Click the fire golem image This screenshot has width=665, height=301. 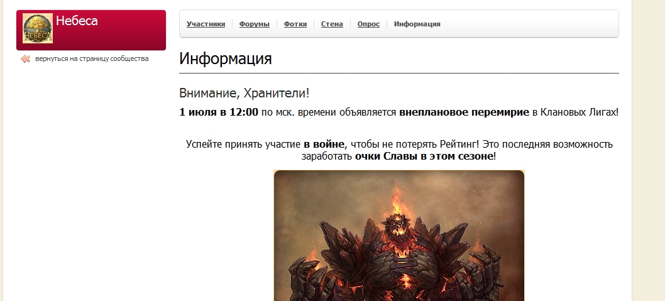point(399,236)
